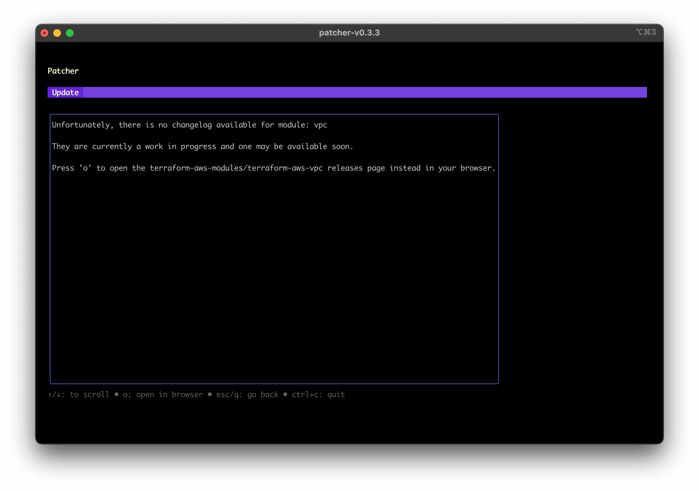Click the ⌥⌘3 shortcut indicator in title bar
The width and height of the screenshot is (699, 491).
click(646, 32)
